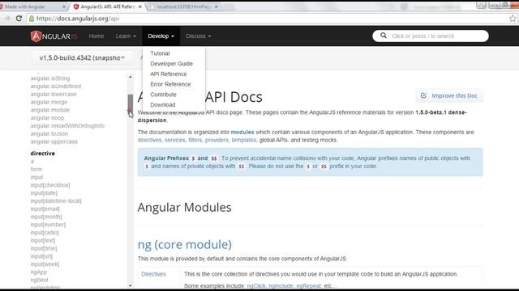519x291 pixels.
Task: Click the AngularJS logo
Action: [x=54, y=36]
